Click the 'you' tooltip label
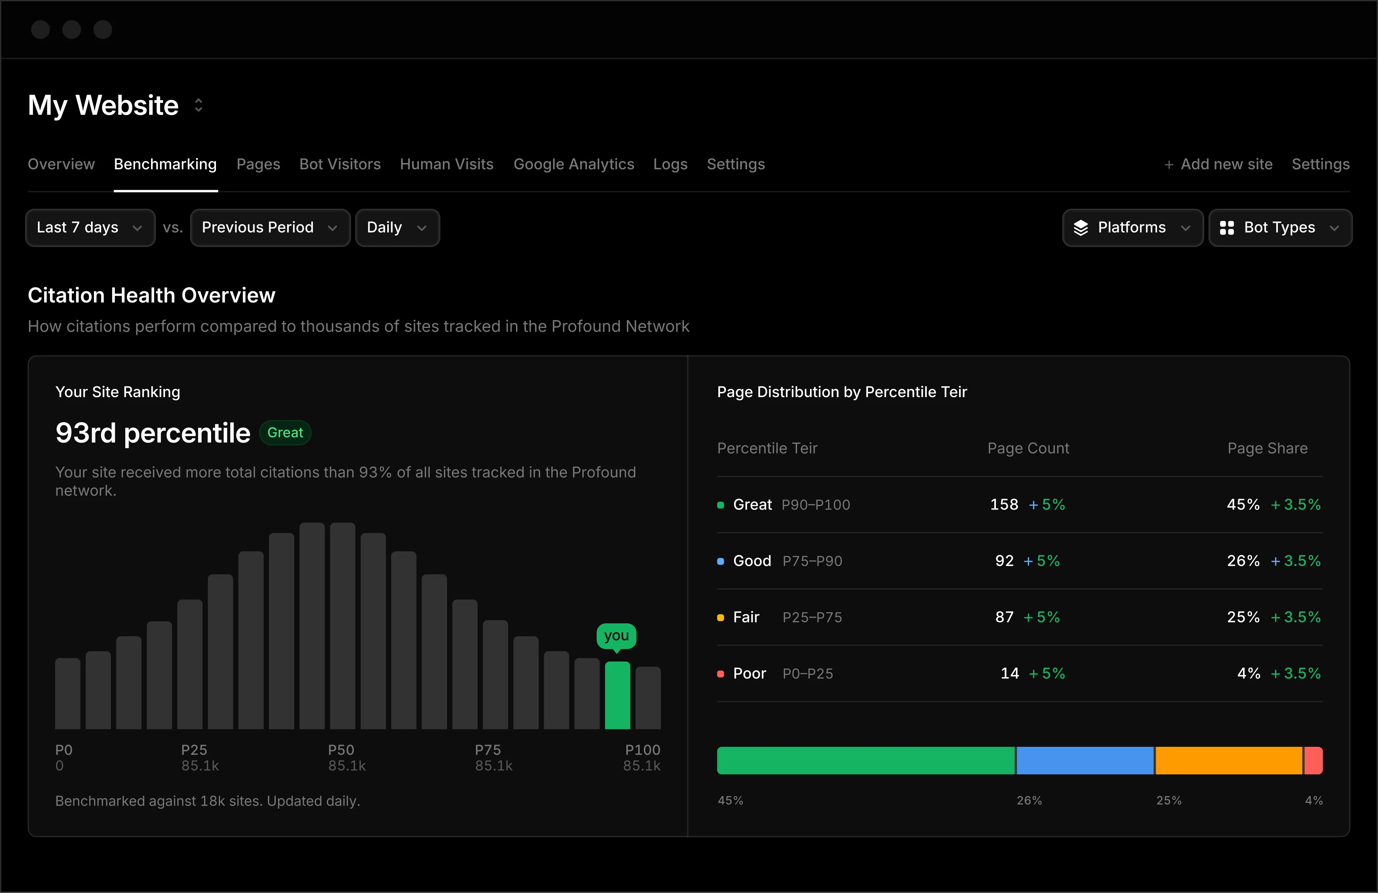 [617, 635]
